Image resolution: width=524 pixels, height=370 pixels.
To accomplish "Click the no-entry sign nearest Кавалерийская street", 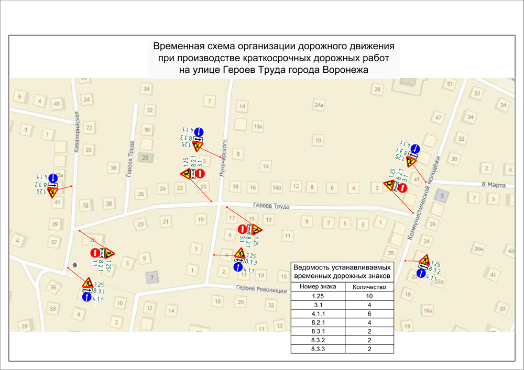I will [95, 253].
